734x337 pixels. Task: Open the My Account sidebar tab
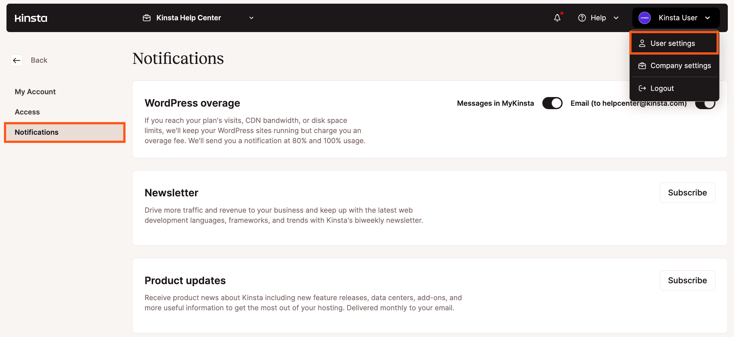click(x=35, y=92)
